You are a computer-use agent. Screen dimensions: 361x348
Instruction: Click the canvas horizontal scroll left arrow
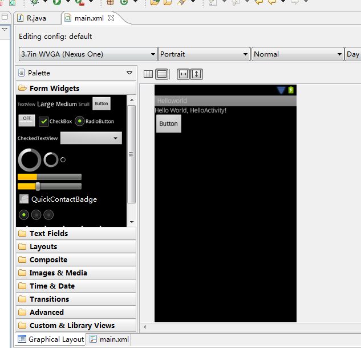[145, 327]
